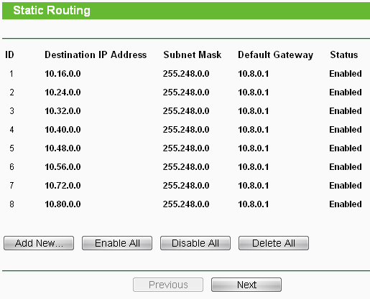Click the Destination IP Address column header
Viewport: 370px width, 299px height.
[96, 54]
